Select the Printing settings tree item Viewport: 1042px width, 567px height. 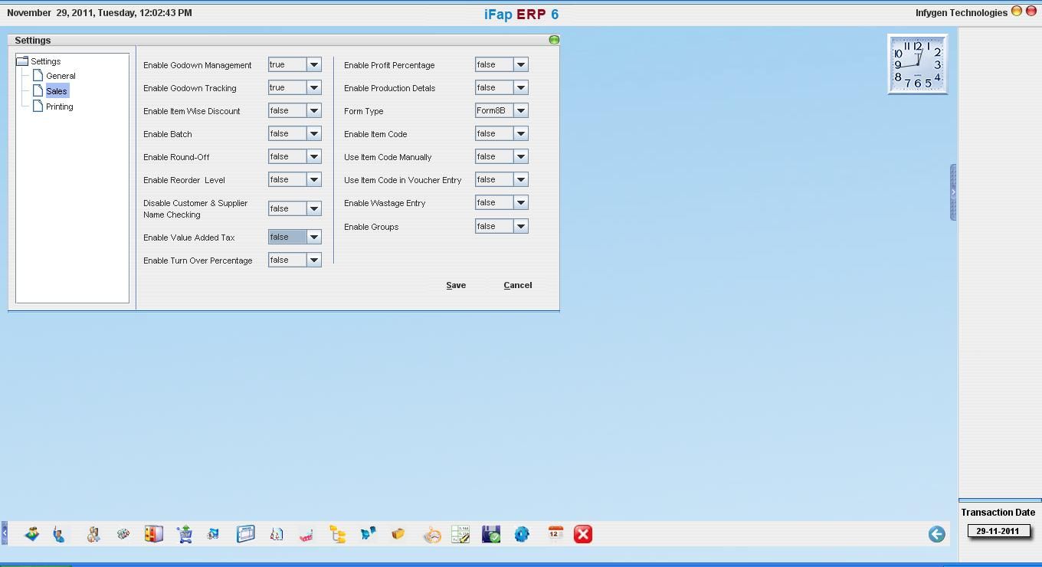click(59, 107)
